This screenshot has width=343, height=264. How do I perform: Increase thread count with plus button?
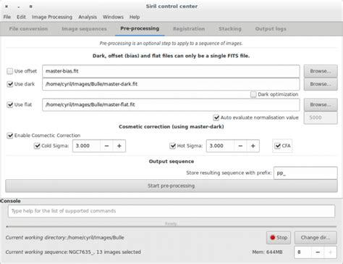coord(331,252)
